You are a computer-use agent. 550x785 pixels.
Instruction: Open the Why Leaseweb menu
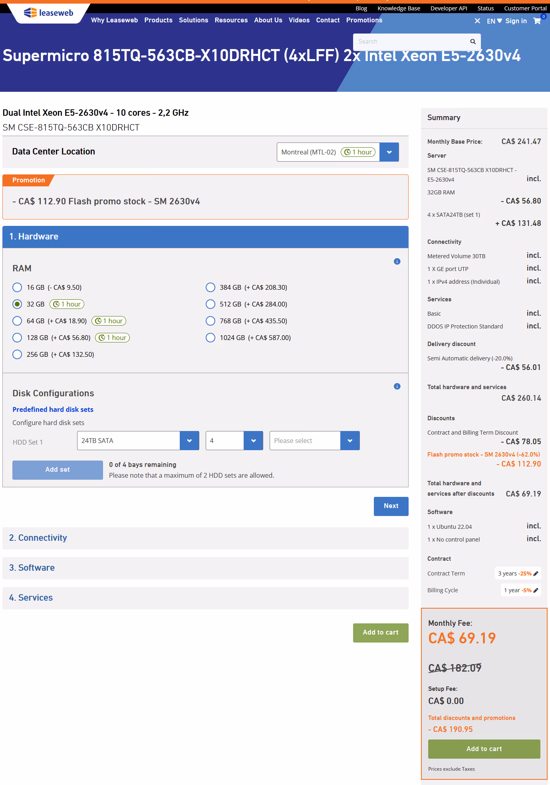coord(115,20)
